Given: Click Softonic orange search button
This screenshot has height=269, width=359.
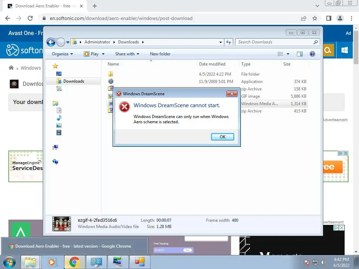Looking at the screenshot, I should [328, 50].
